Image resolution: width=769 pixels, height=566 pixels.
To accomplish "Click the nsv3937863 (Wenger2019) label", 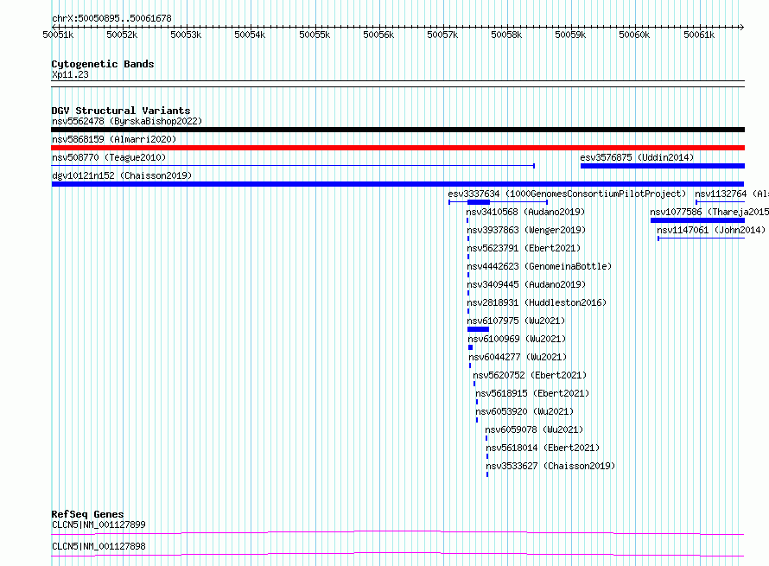I will (x=526, y=230).
